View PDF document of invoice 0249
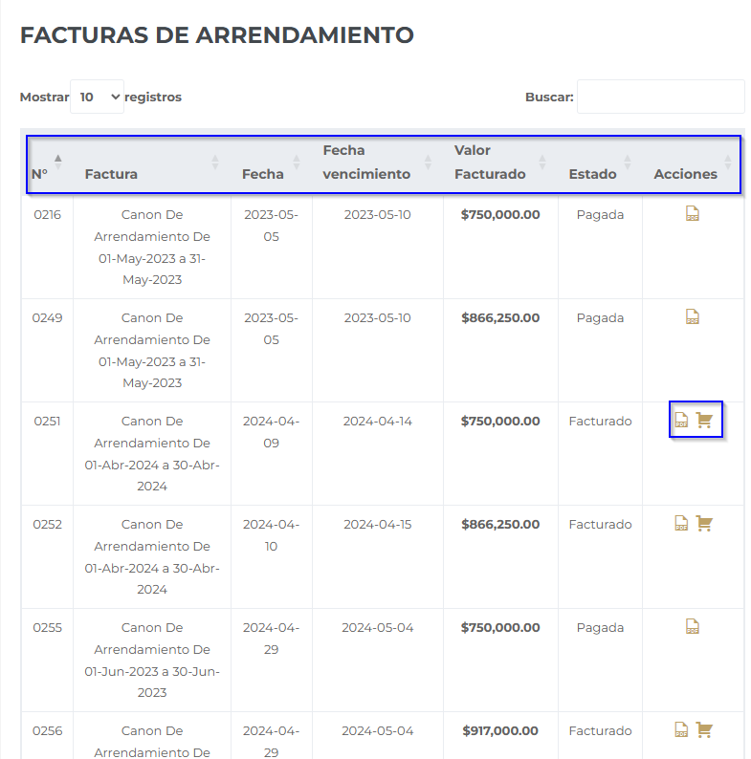Viewport: 751px width, 759px height. (693, 318)
